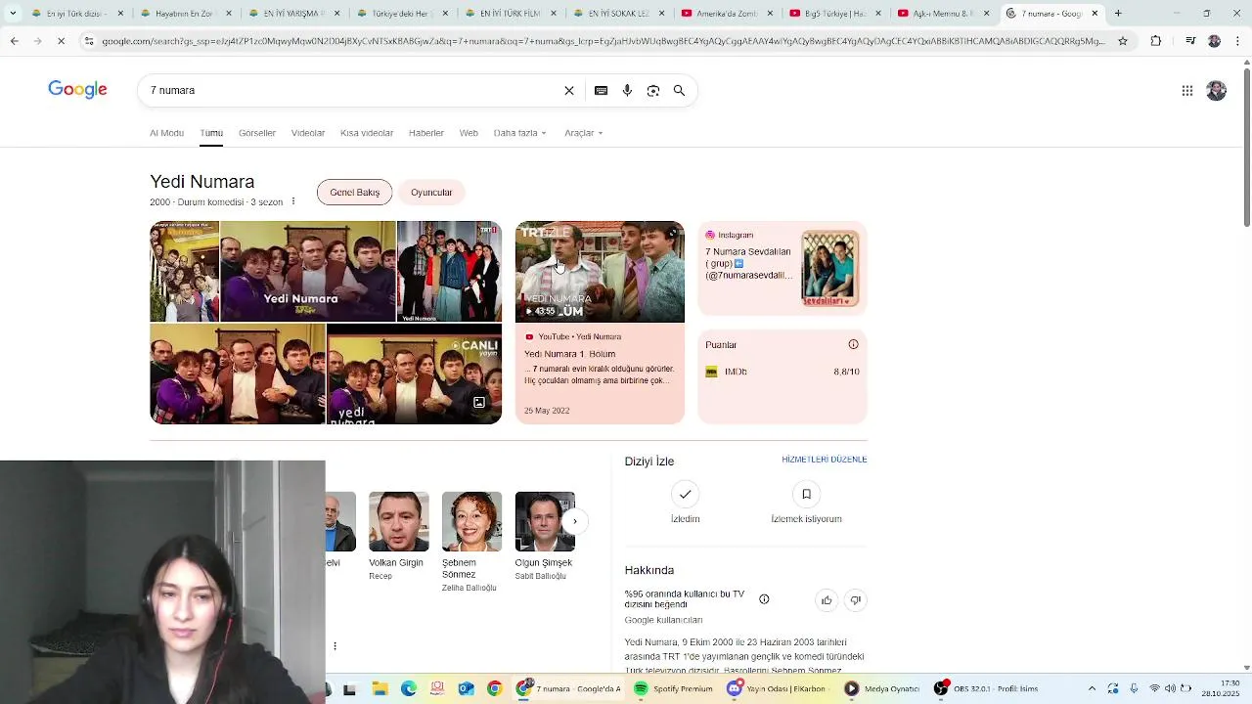
Task: Open Olgun Şimşek cast photo
Action: coord(545,522)
